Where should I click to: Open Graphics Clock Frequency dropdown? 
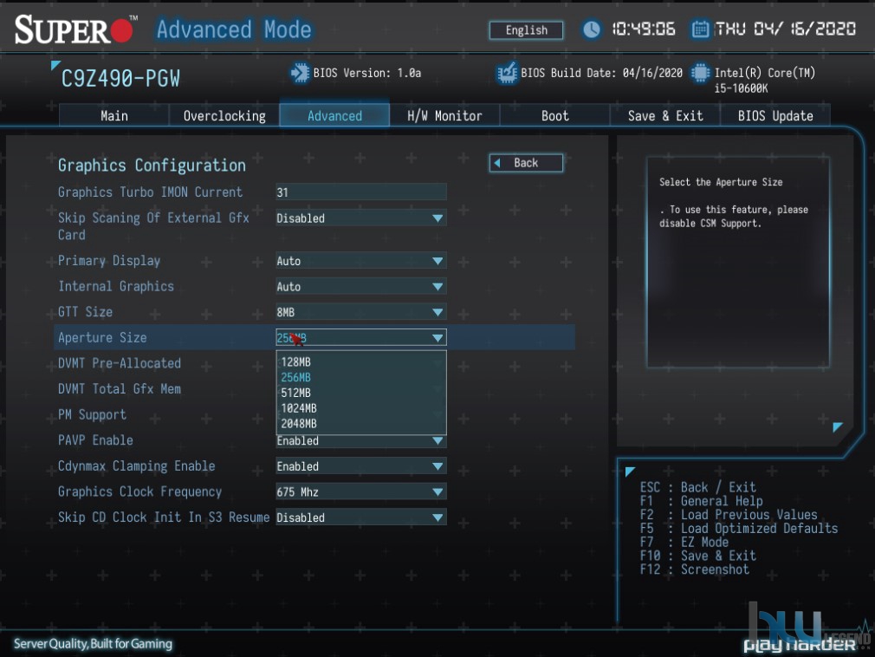coord(361,491)
